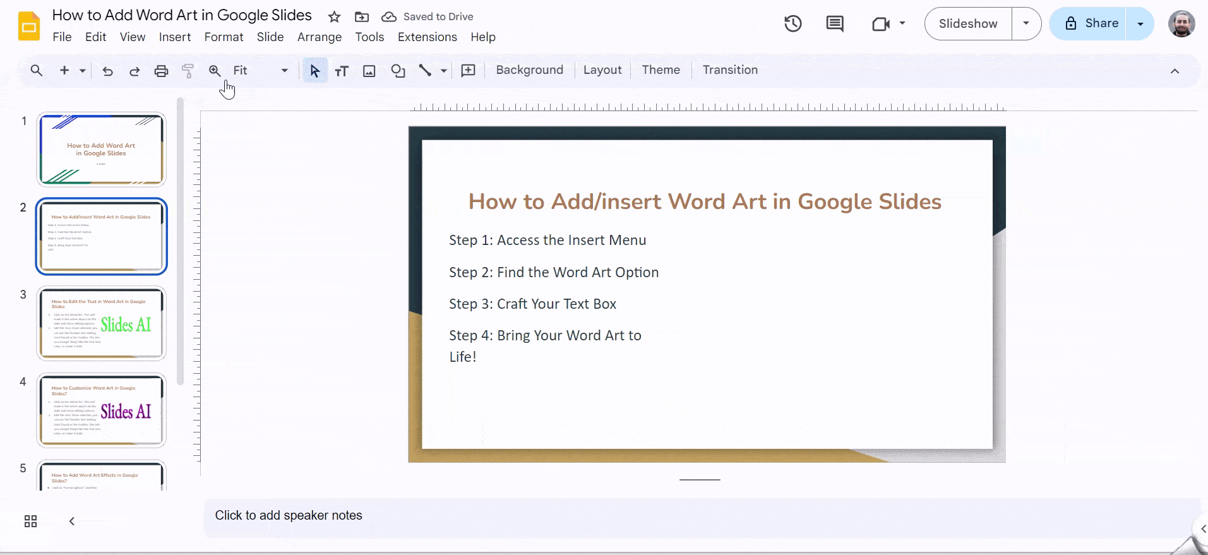
Task: Collapse the filmstrip panel arrow
Action: point(72,521)
